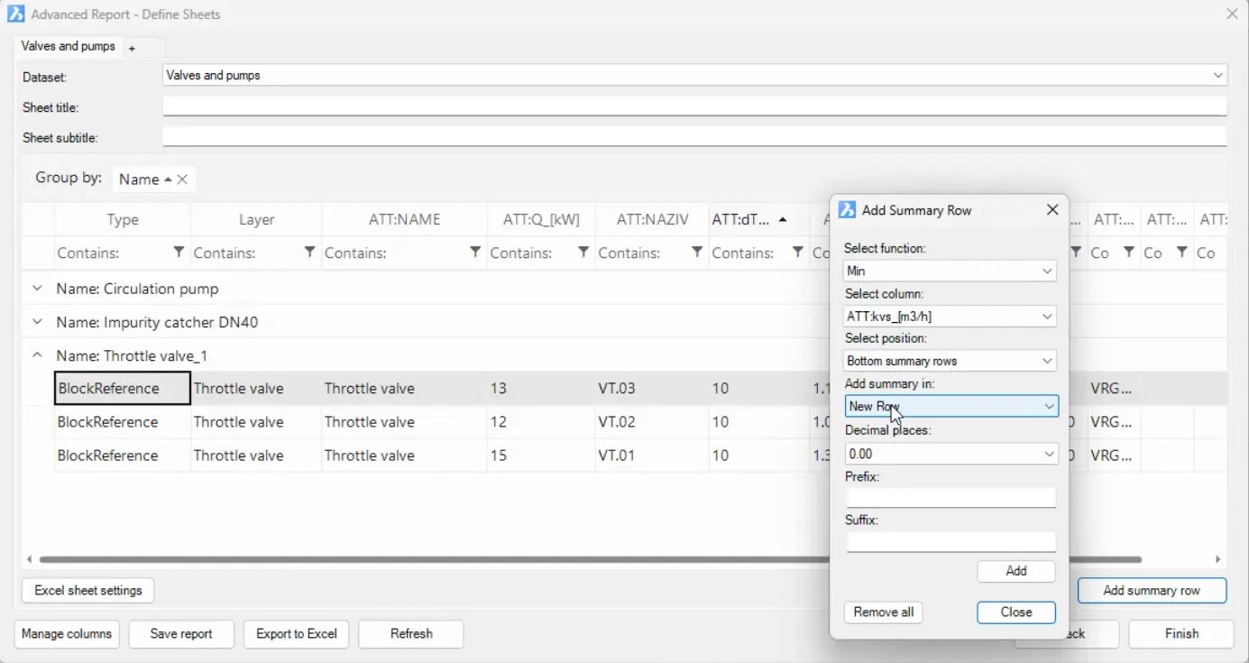Image resolution: width=1249 pixels, height=663 pixels.
Task: Click the Prefix input field
Action: (951, 497)
